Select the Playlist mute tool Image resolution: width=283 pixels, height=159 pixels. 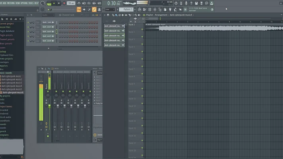(x=123, y=15)
